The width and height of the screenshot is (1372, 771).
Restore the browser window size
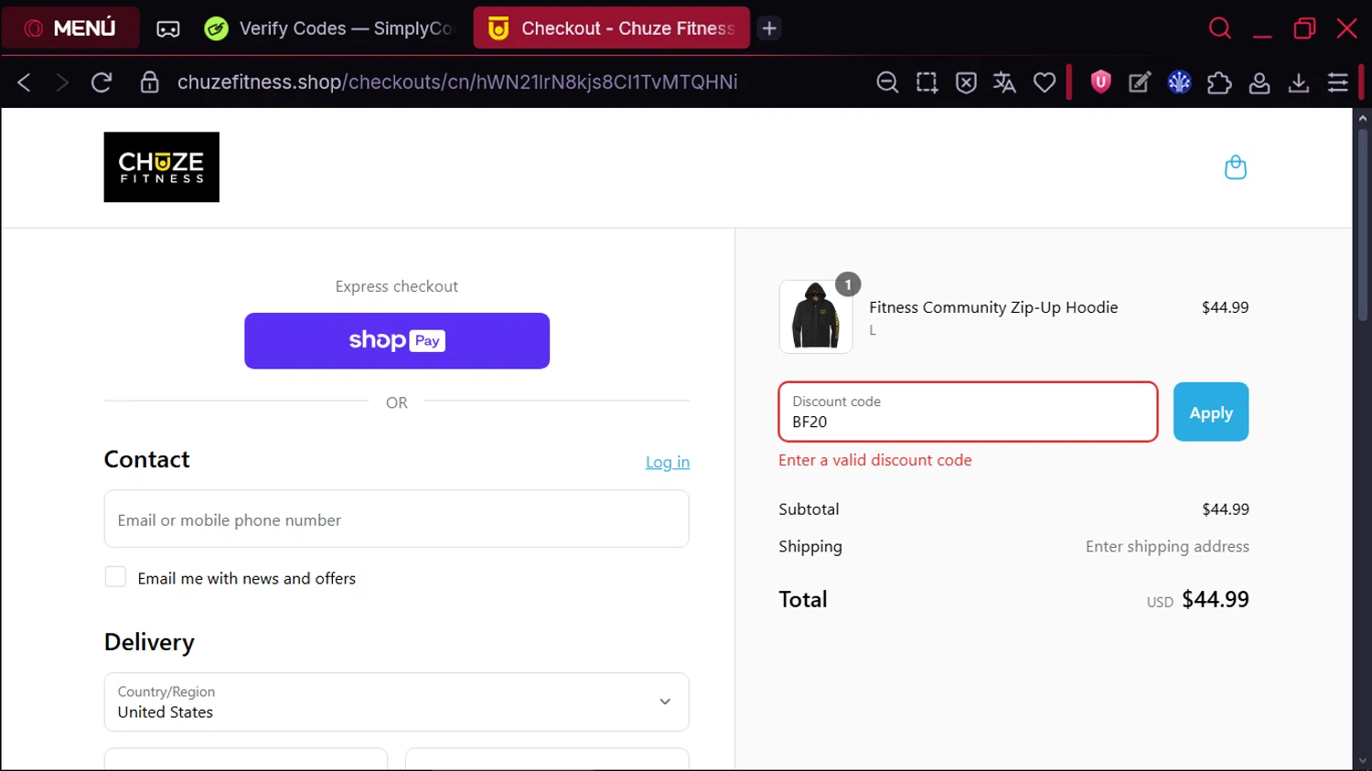[1304, 28]
